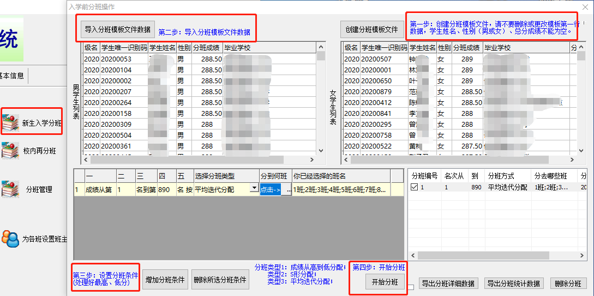594x296 pixels.
Task: Select female student row 20200879
Action: coord(459,91)
